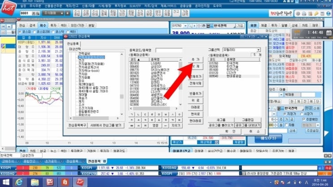333x187 pixels.
Task: Select 전력설비 in the 대상선택 tree
Action: 84,54
